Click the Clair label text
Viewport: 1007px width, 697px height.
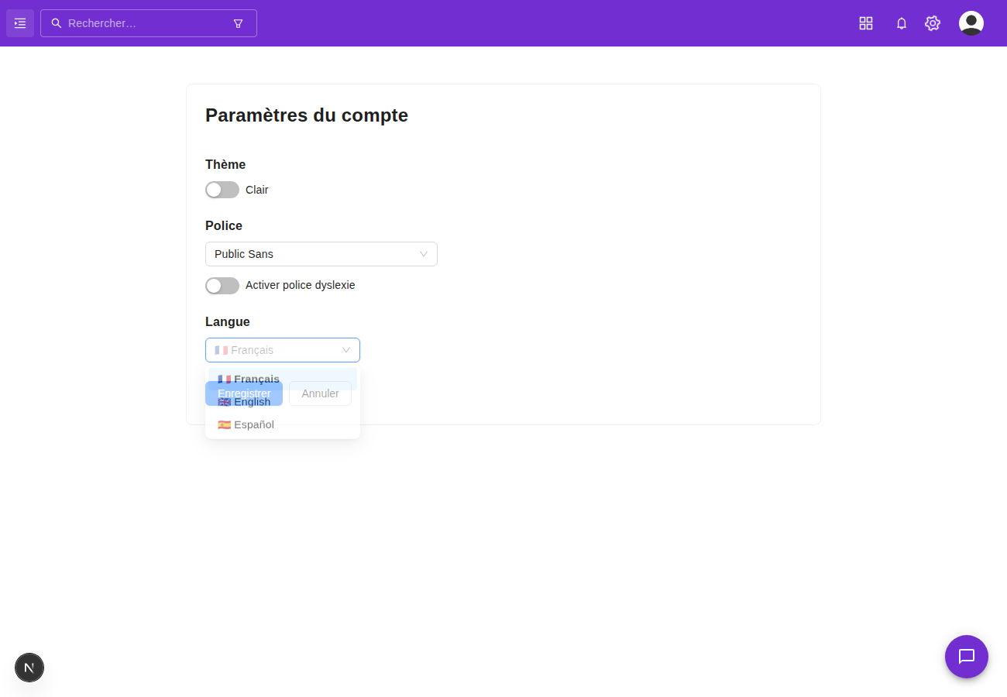(x=257, y=190)
